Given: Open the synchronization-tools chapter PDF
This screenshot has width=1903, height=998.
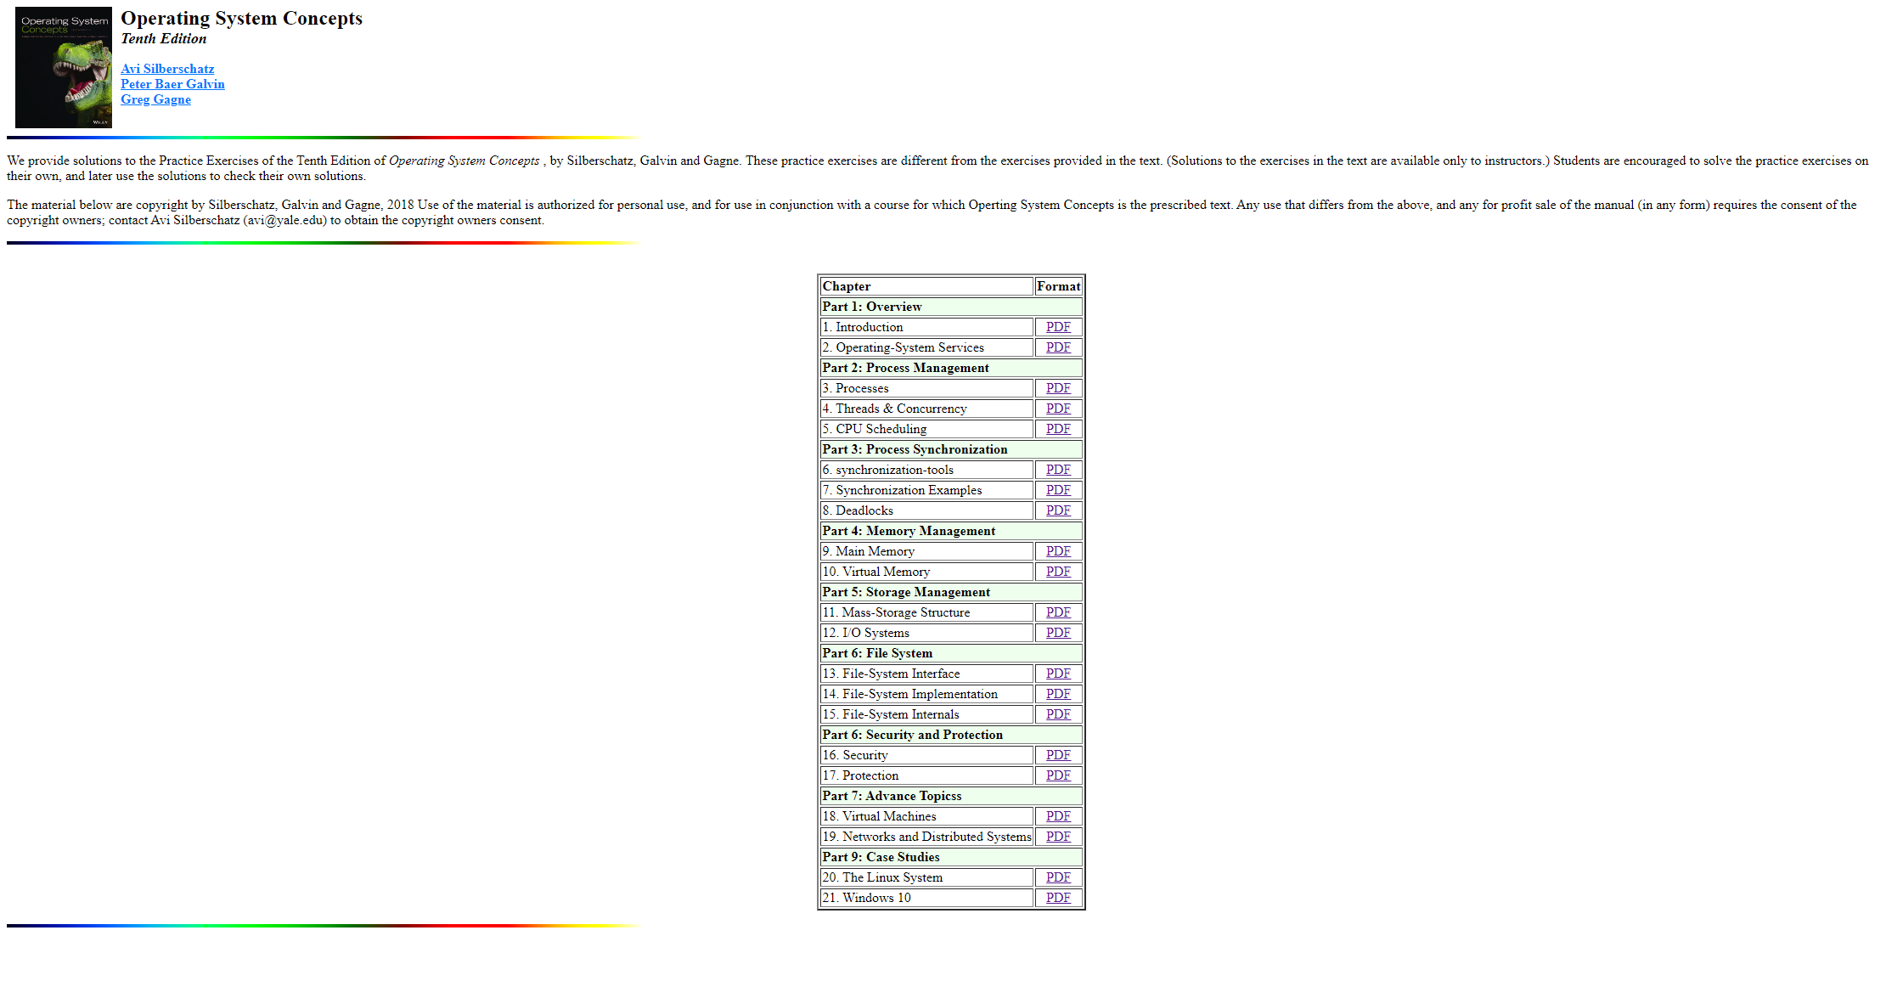Looking at the screenshot, I should tap(1058, 469).
